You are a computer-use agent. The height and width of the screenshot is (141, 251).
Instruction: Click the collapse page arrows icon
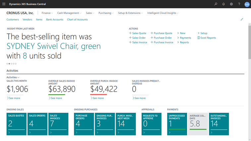tap(242, 19)
